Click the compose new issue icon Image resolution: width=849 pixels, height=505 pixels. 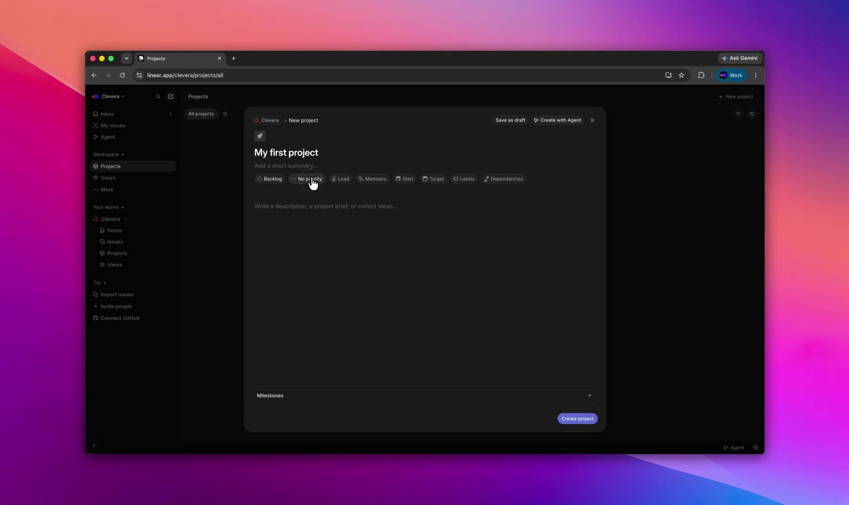[171, 96]
